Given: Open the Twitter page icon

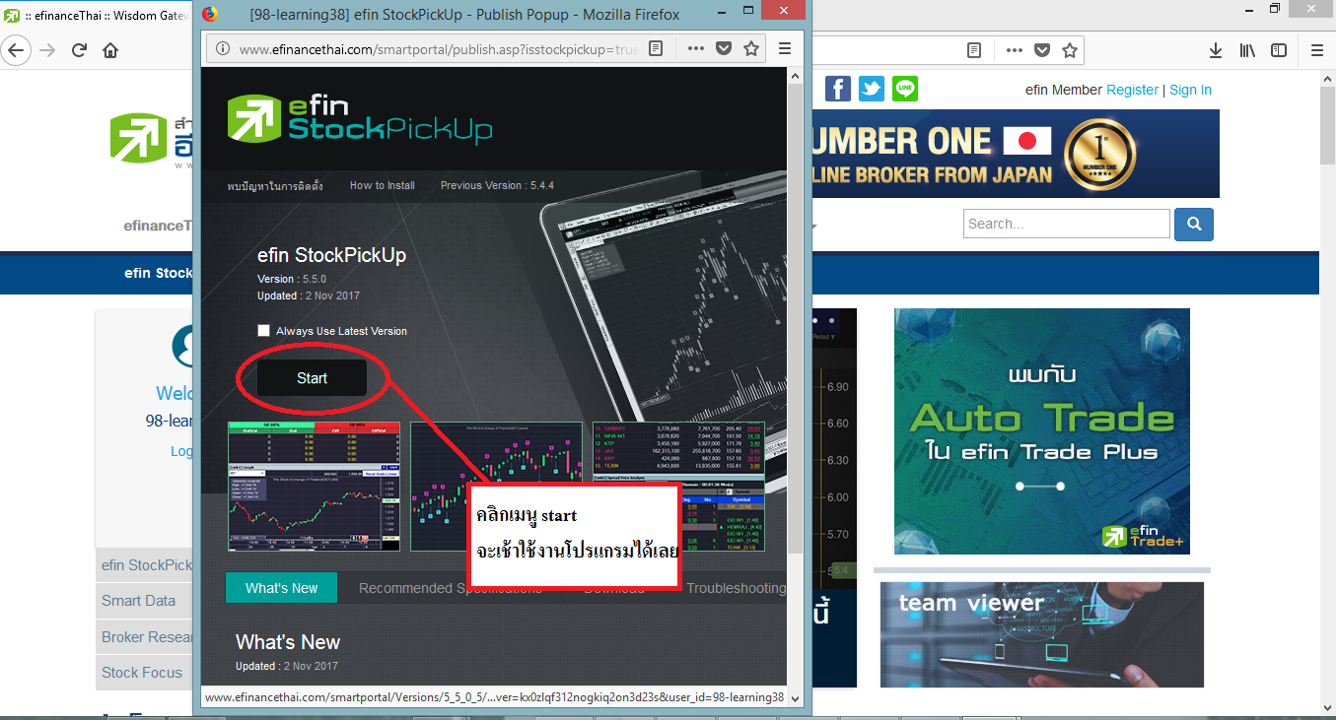Looking at the screenshot, I should click(872, 90).
